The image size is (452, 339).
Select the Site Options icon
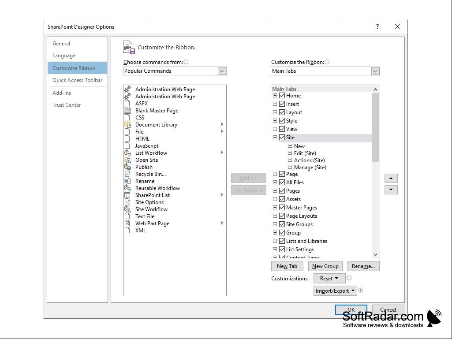tap(127, 202)
